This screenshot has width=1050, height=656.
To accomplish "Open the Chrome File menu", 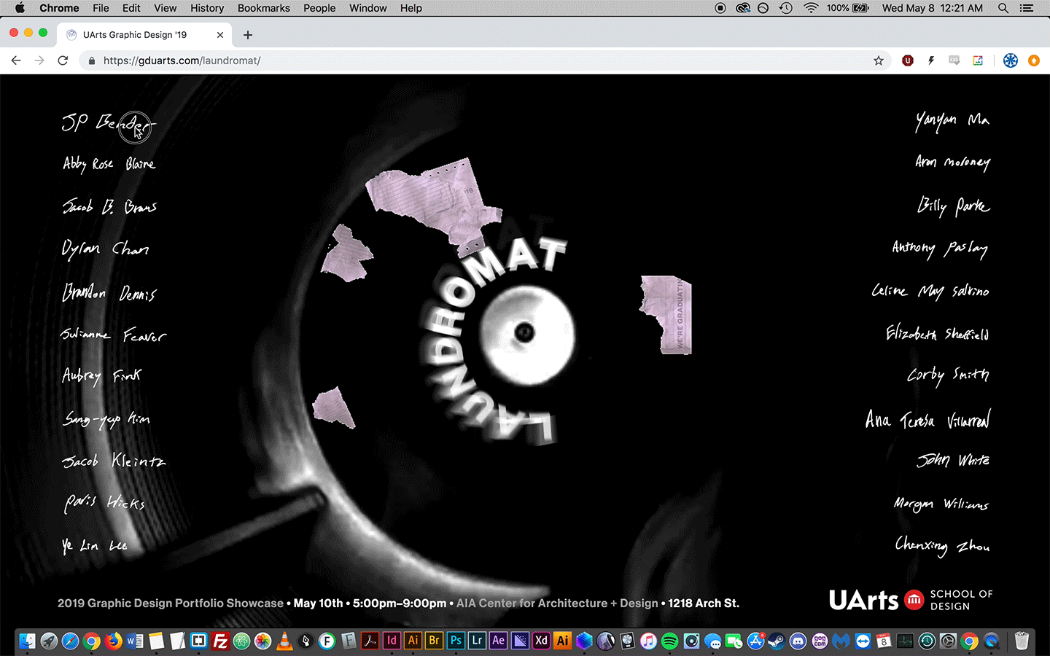I will coord(101,8).
